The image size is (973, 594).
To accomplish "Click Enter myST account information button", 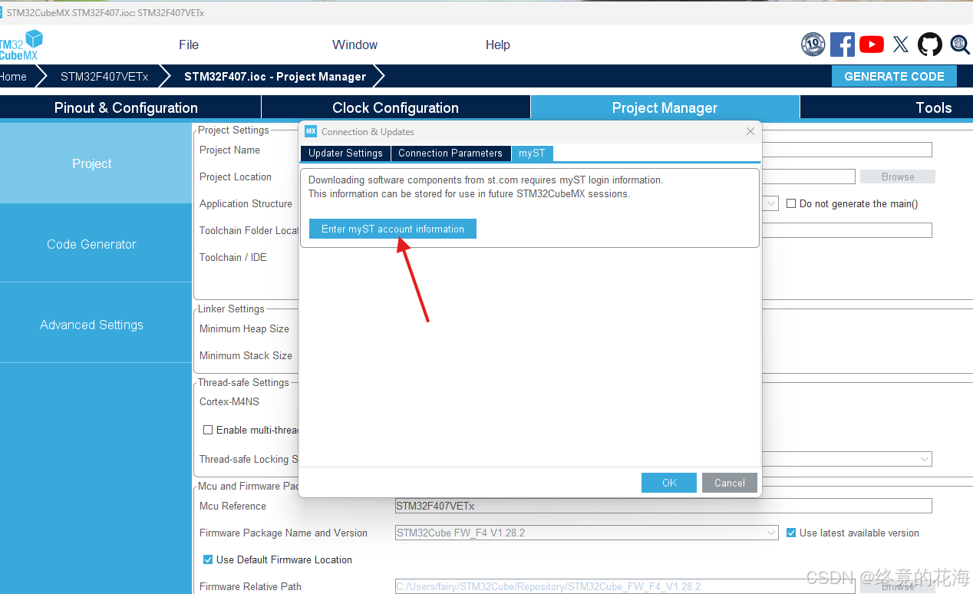I will pos(393,229).
